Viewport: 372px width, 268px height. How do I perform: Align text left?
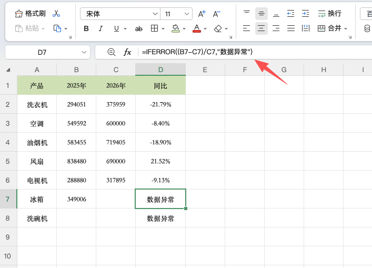(x=247, y=28)
